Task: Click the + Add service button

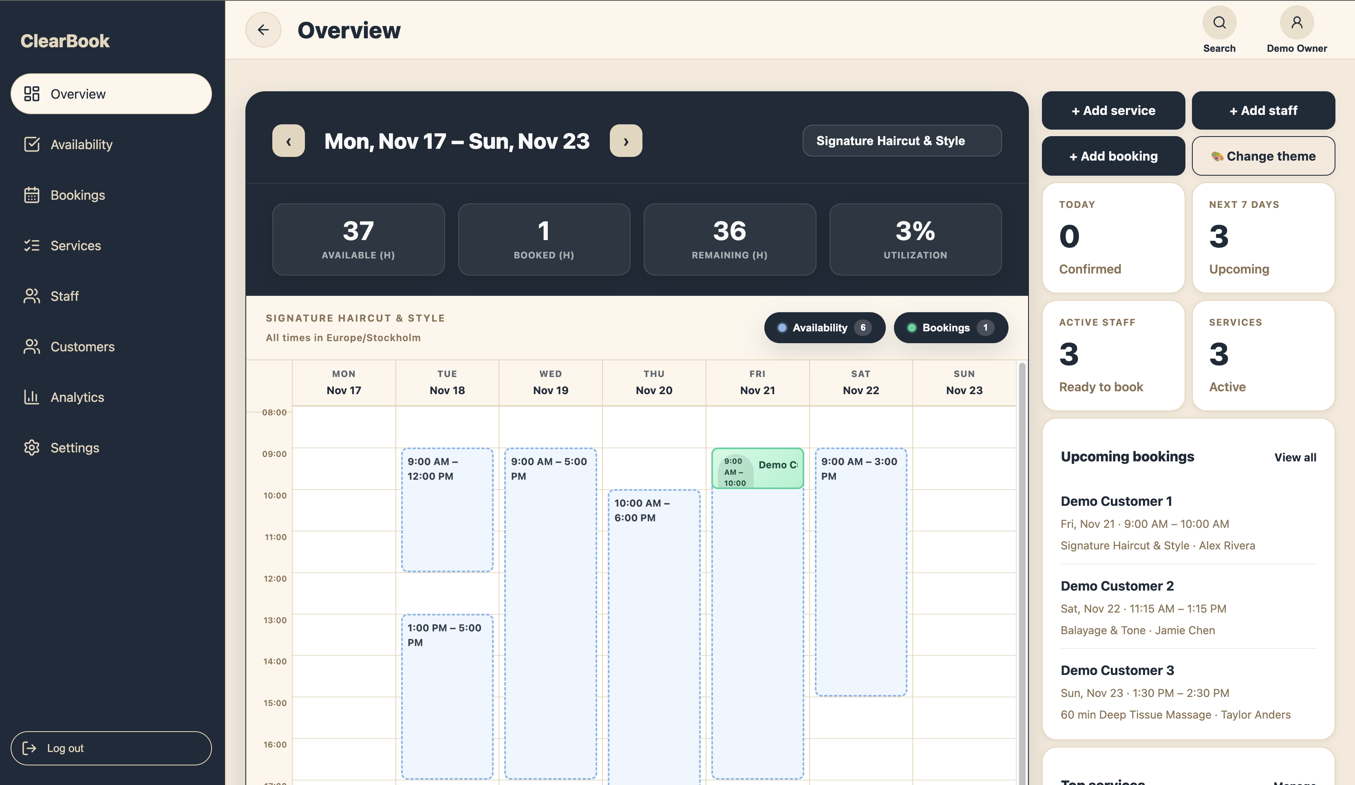Action: 1113,110
